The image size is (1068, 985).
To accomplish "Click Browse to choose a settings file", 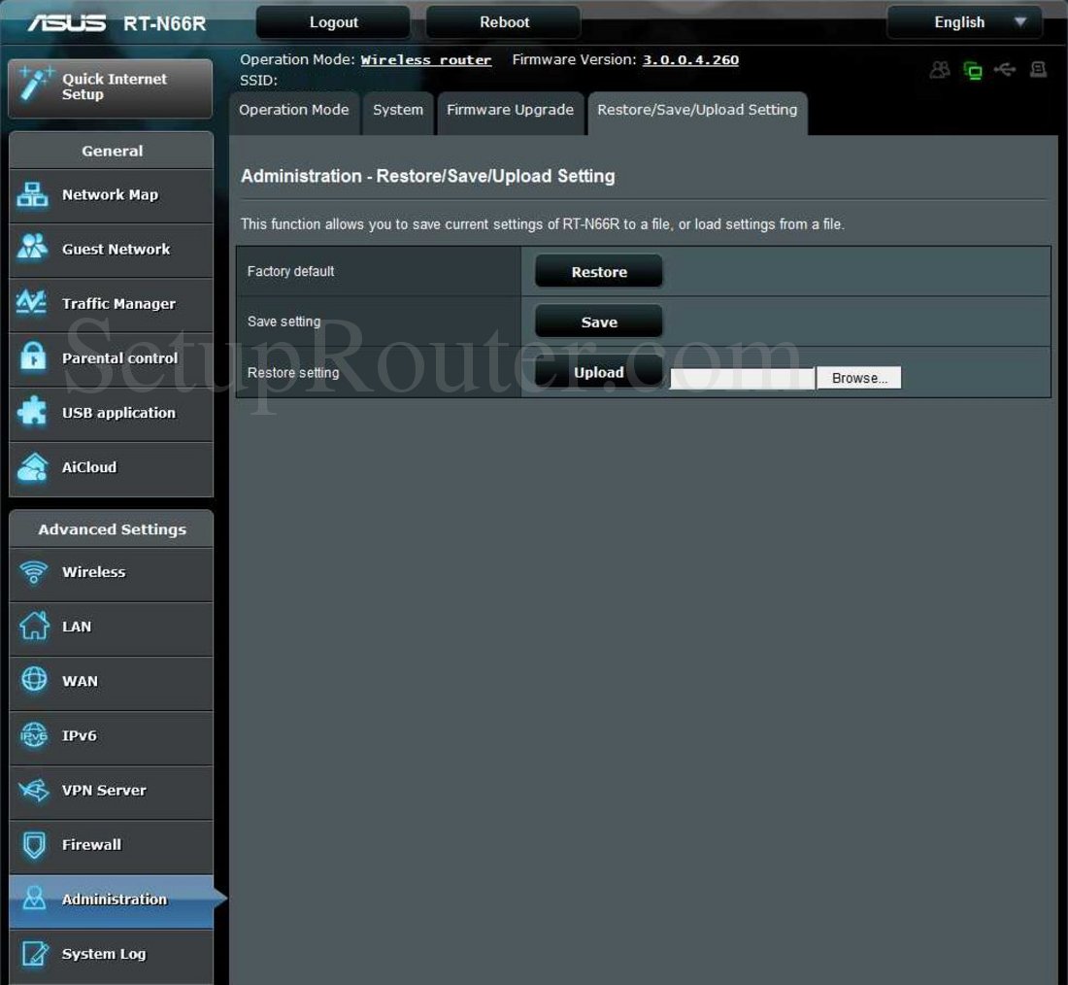I will click(859, 378).
